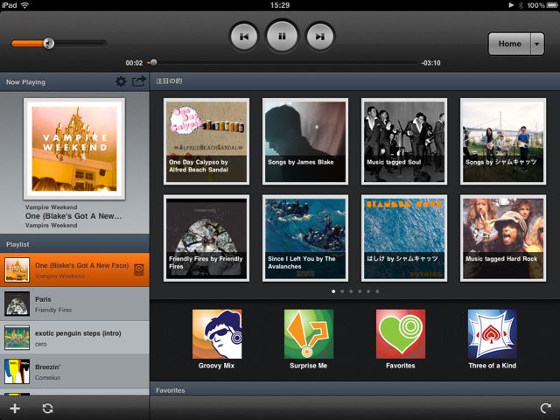Image resolution: width=560 pixels, height=420 pixels.
Task: Click the remaining time -03:10
Action: (x=430, y=63)
